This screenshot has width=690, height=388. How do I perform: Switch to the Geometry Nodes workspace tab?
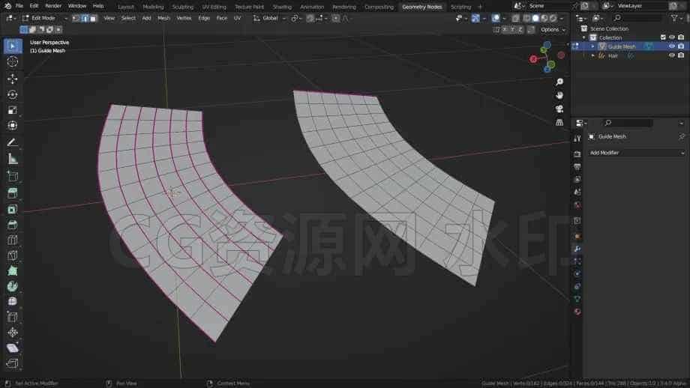421,7
